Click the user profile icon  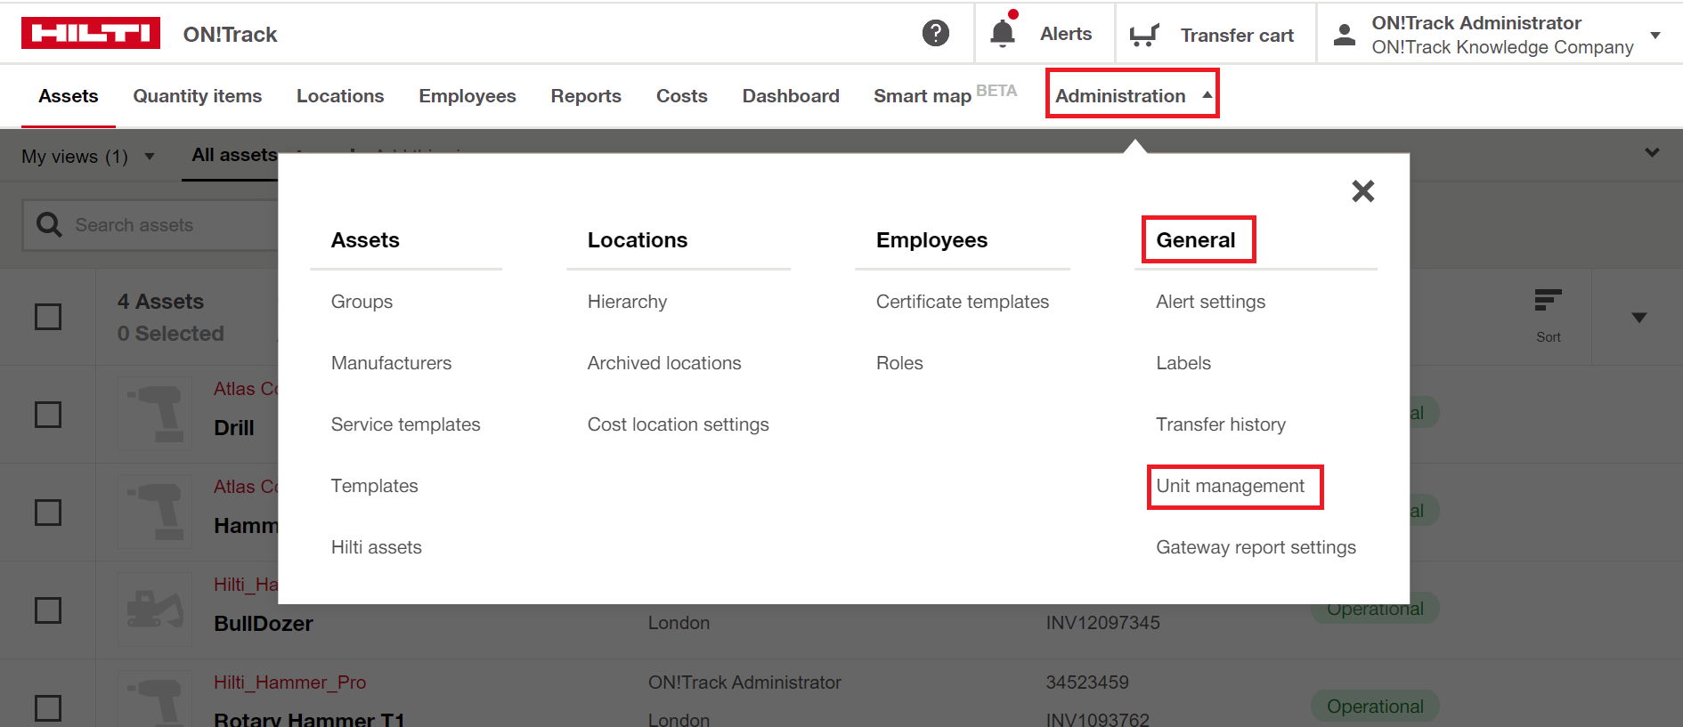[x=1345, y=35]
